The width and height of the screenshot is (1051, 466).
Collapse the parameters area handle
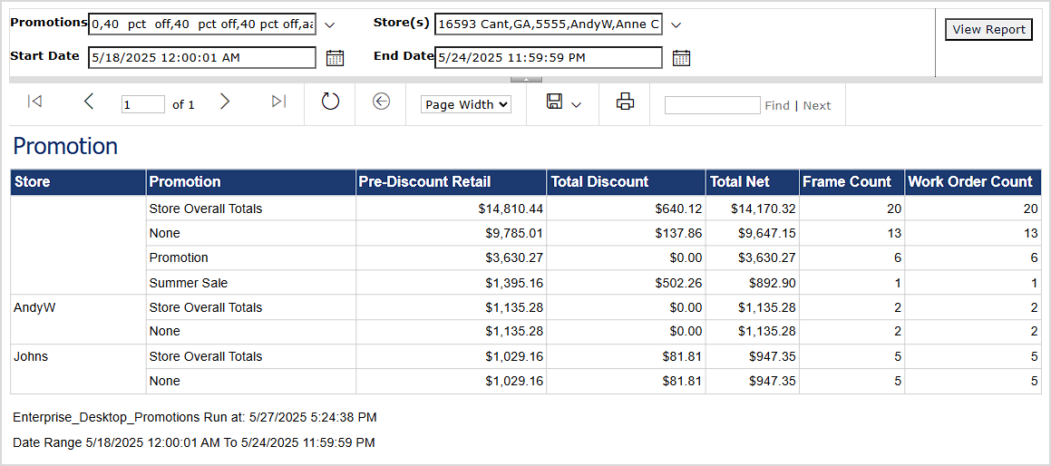click(x=526, y=80)
